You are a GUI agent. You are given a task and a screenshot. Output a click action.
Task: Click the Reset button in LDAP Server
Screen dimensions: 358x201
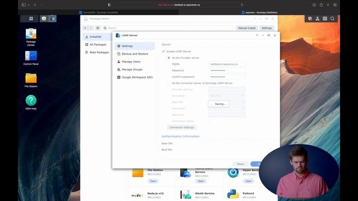pos(240,164)
